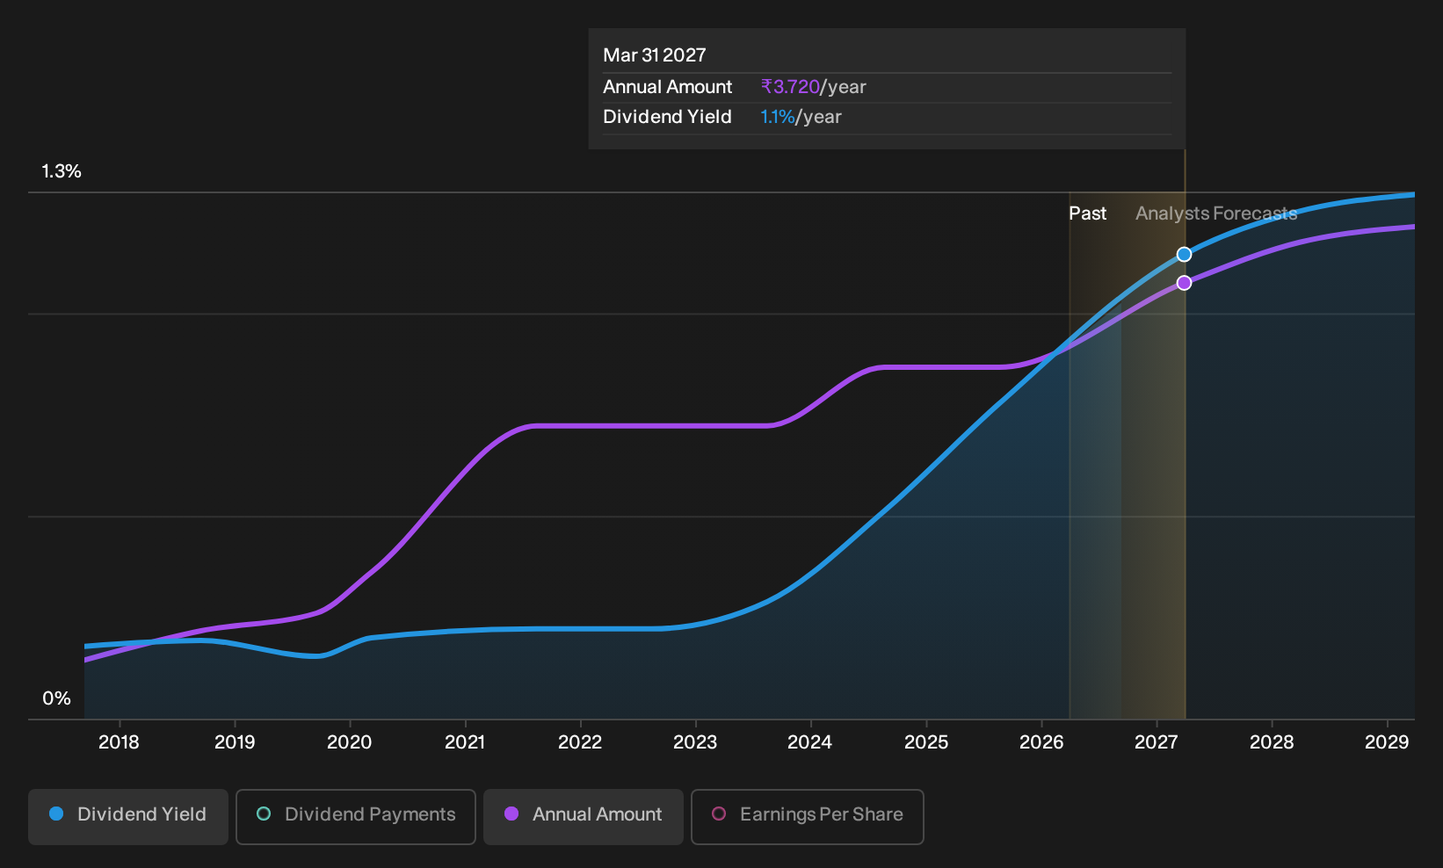Select the blue Dividend Yield data point marker
The height and width of the screenshot is (868, 1443).
pyautogui.click(x=1184, y=255)
